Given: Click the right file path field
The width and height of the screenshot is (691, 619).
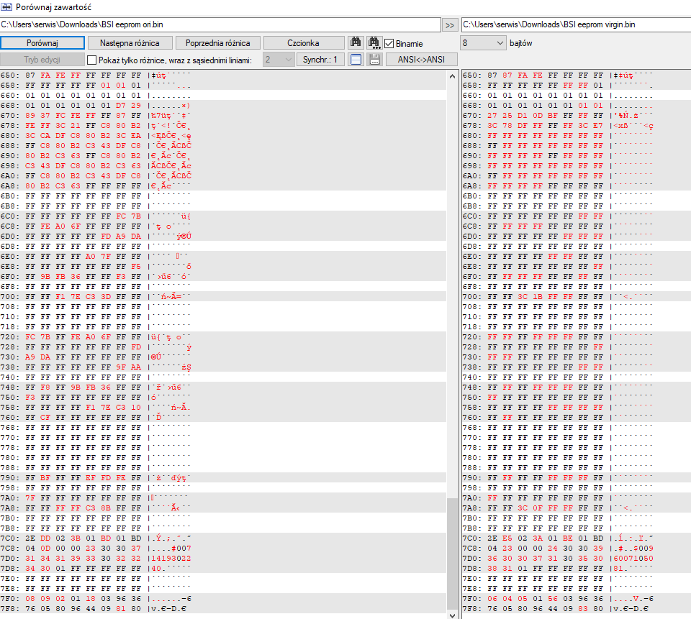Looking at the screenshot, I should tap(576, 24).
